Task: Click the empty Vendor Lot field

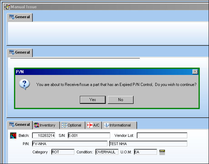Action: point(162,135)
